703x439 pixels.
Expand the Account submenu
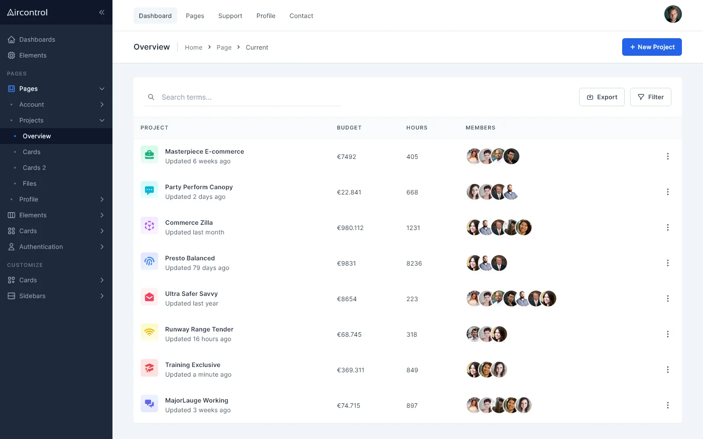[x=102, y=104]
